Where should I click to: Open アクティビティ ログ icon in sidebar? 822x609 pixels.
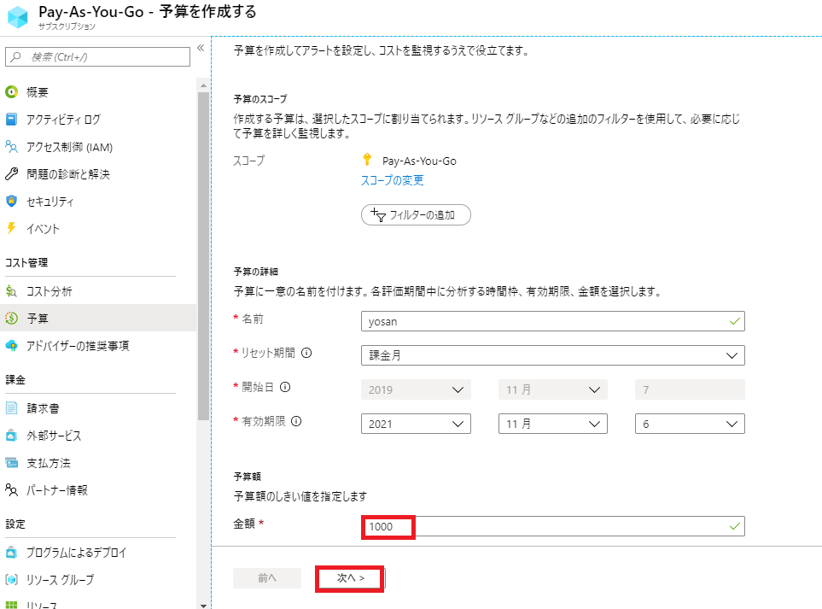[x=12, y=119]
